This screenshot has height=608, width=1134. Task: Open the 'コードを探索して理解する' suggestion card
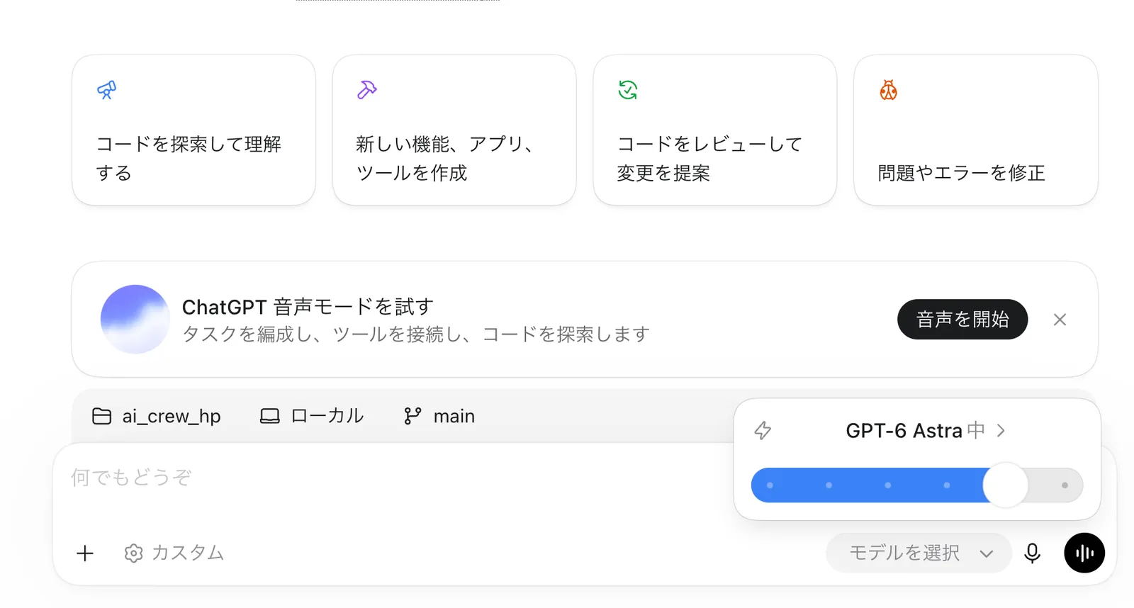coord(193,130)
